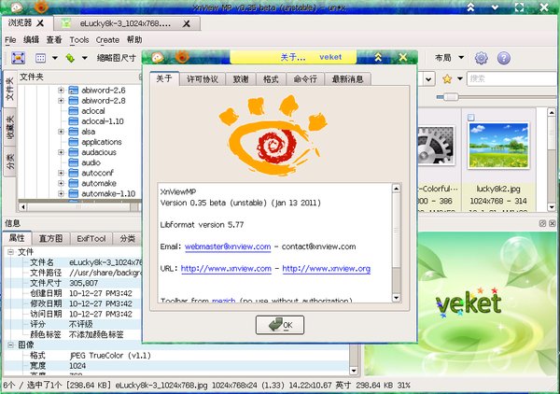Click the main window shade double-chevron icon
The image size is (560, 394).
pos(470,7)
